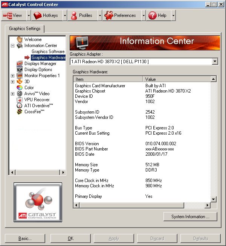Click the Memory Size value 512 MB

(x=152, y=165)
